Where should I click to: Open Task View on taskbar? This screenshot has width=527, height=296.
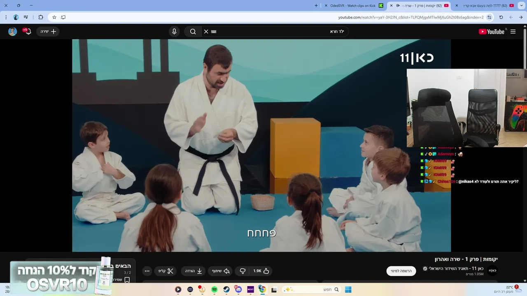pos(274,289)
